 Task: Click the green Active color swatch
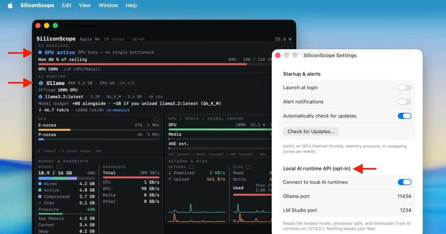[40, 190]
